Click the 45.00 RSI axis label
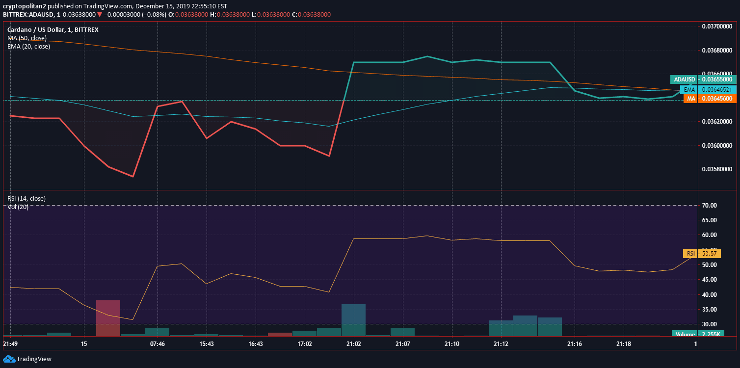Image resolution: width=740 pixels, height=368 pixels. [x=709, y=280]
